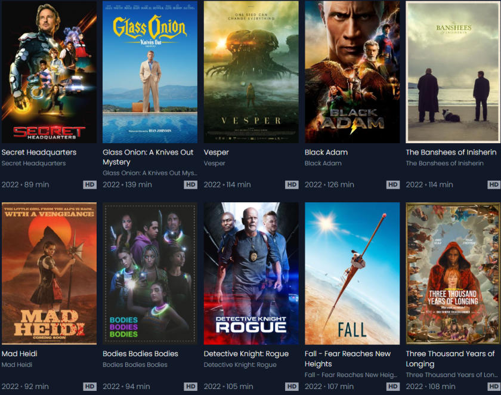Click The Banshees of Inisherin title
This screenshot has height=395, width=501.
pos(451,152)
